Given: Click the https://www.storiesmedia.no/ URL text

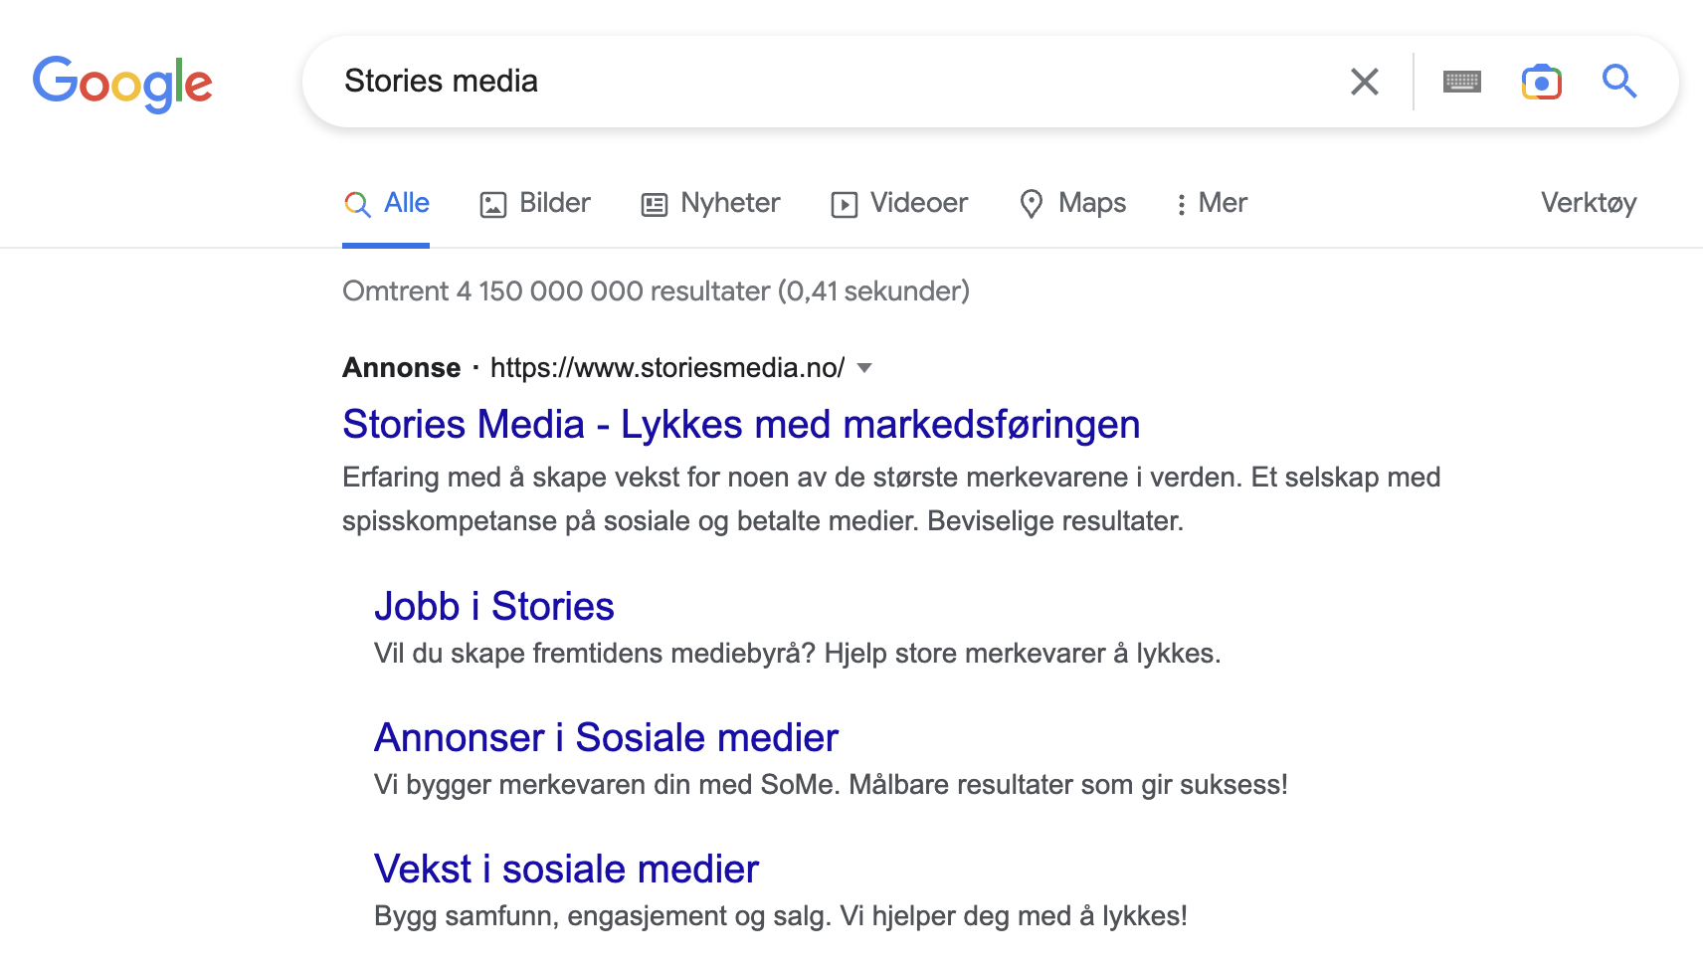Looking at the screenshot, I should 667,368.
